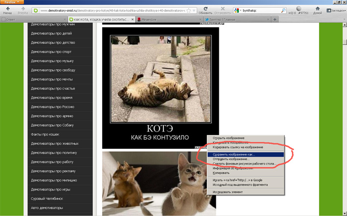This screenshot has height=216, width=347.
Task: Expand the address bar history dropdown arrow
Action: [194, 10]
